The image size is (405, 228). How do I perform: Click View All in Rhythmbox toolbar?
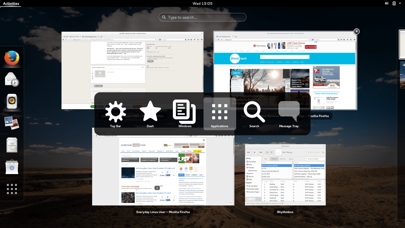coord(282,159)
